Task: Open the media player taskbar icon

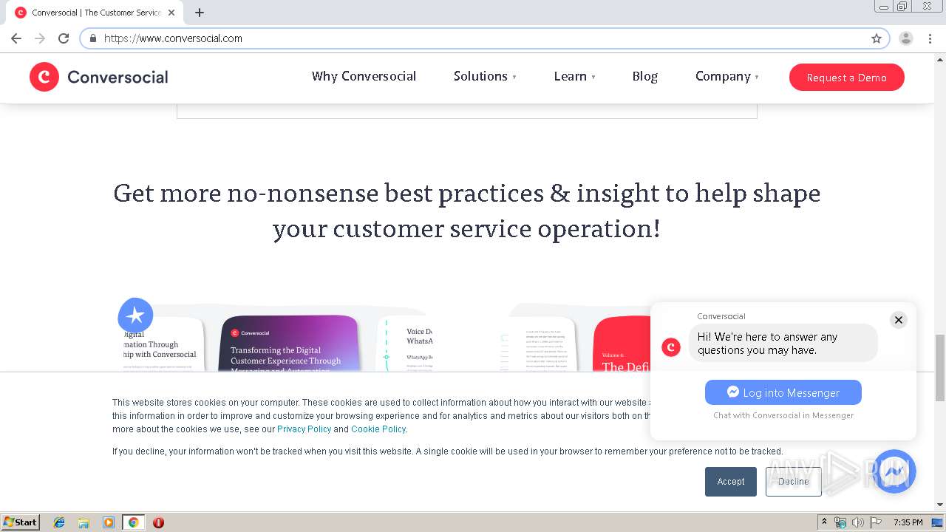Action: [109, 522]
